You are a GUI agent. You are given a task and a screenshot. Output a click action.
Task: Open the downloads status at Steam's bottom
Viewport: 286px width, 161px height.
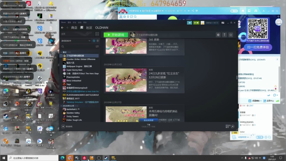click(x=149, y=126)
